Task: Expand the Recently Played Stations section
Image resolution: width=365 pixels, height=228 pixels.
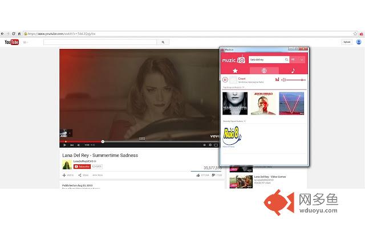Action: click(234, 121)
